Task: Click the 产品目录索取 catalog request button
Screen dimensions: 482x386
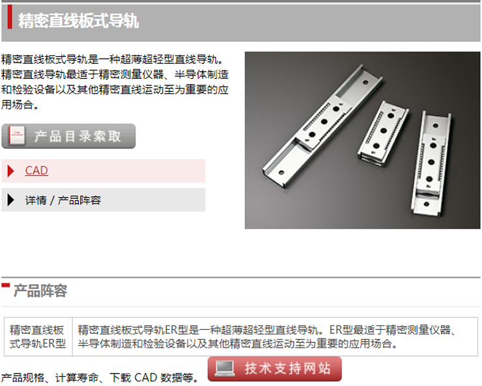Action: pyautogui.click(x=68, y=136)
